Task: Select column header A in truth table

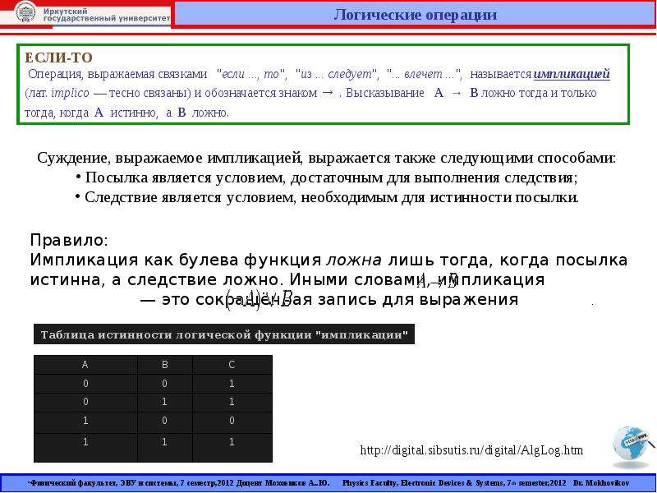Action: click(x=85, y=365)
